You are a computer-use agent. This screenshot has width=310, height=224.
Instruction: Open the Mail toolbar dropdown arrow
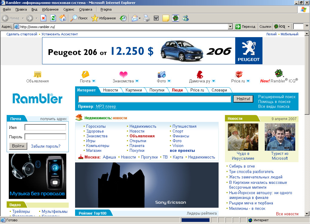point(140,18)
